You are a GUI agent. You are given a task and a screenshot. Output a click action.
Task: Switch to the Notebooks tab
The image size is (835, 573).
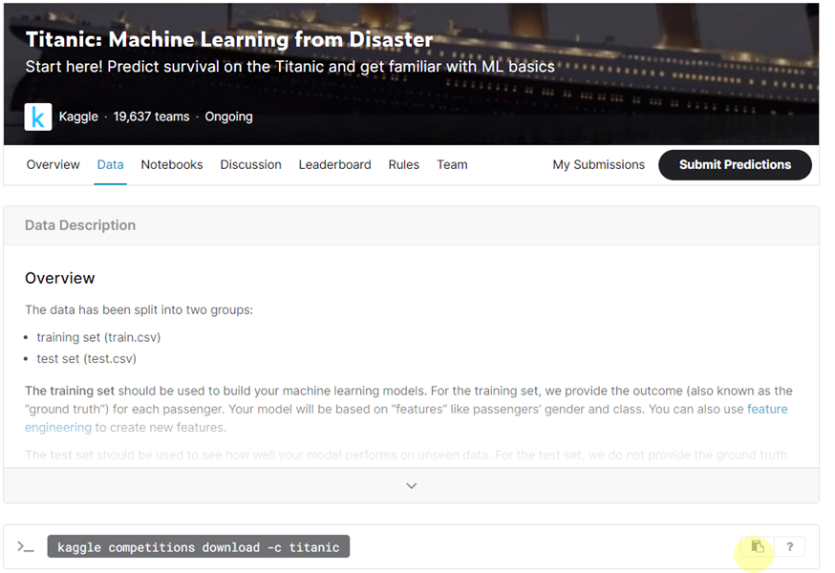pos(171,165)
